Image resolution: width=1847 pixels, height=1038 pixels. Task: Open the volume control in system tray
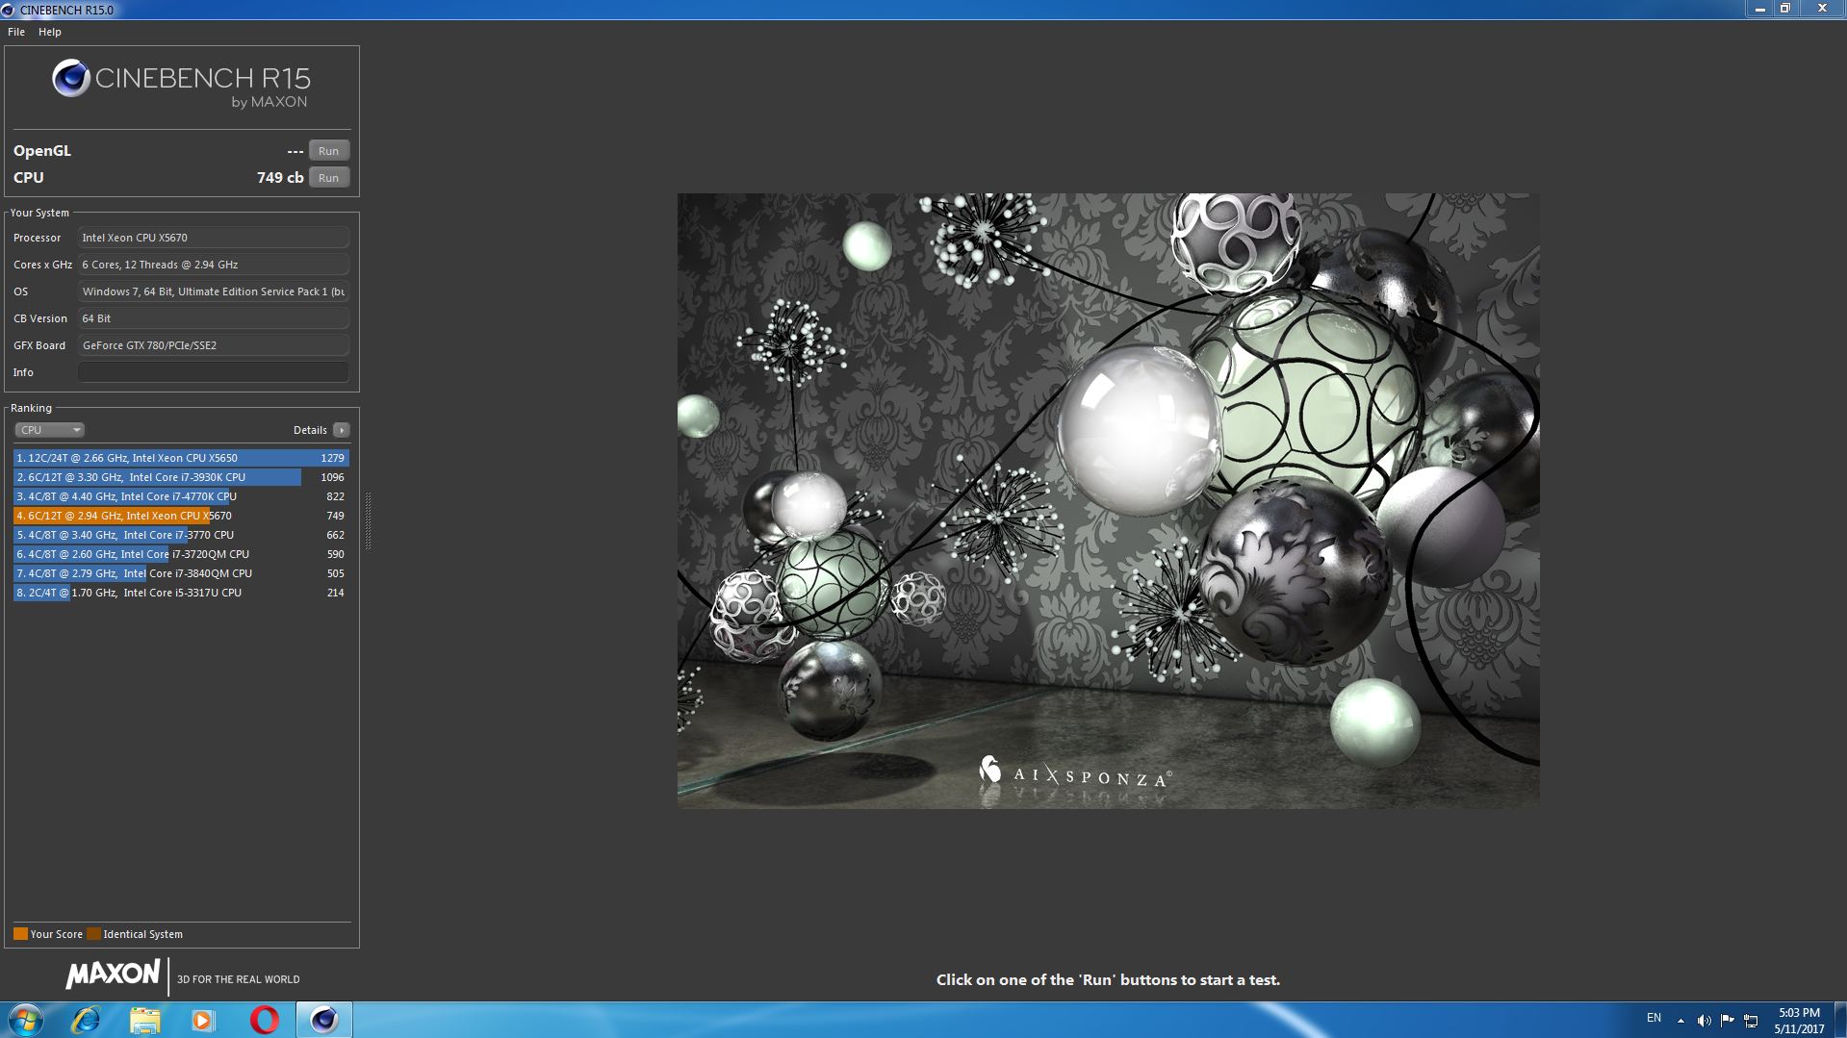pyautogui.click(x=1706, y=1019)
